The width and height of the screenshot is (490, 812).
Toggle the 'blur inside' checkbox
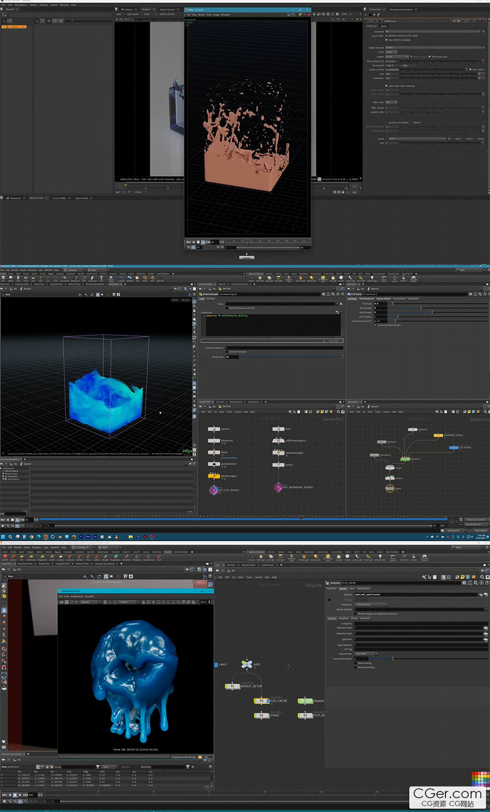[471, 70]
